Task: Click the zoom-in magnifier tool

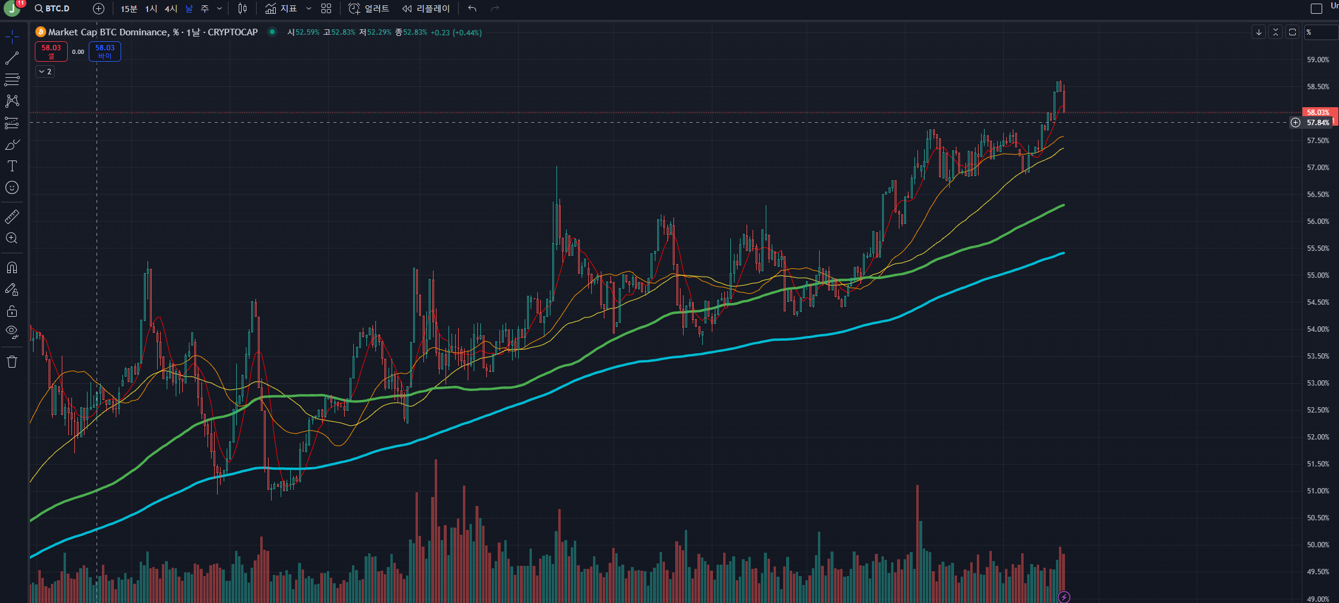Action: pyautogui.click(x=12, y=238)
